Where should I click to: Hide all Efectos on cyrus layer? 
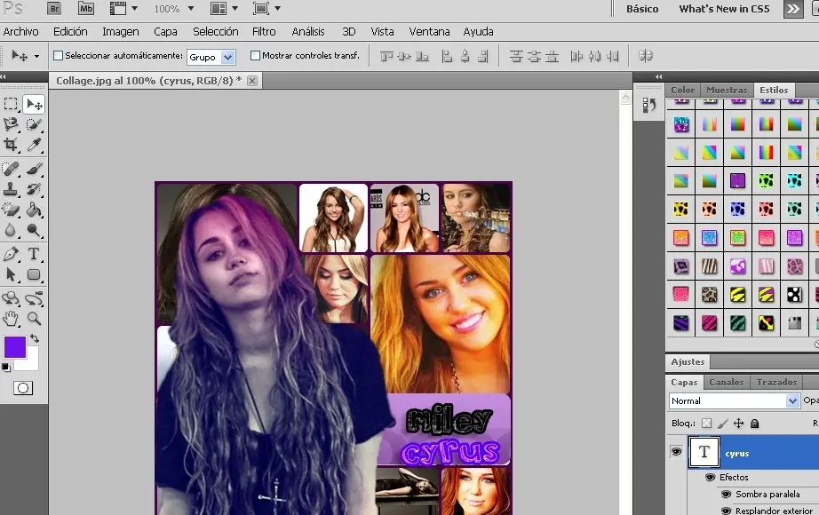[710, 478]
